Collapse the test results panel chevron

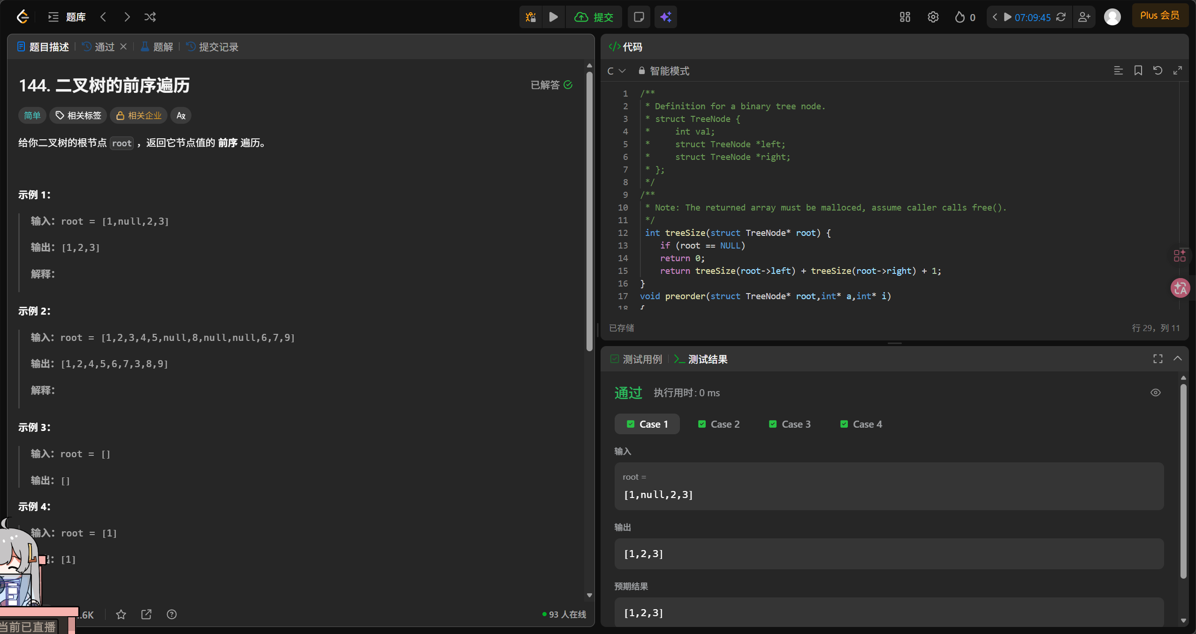pyautogui.click(x=1177, y=359)
